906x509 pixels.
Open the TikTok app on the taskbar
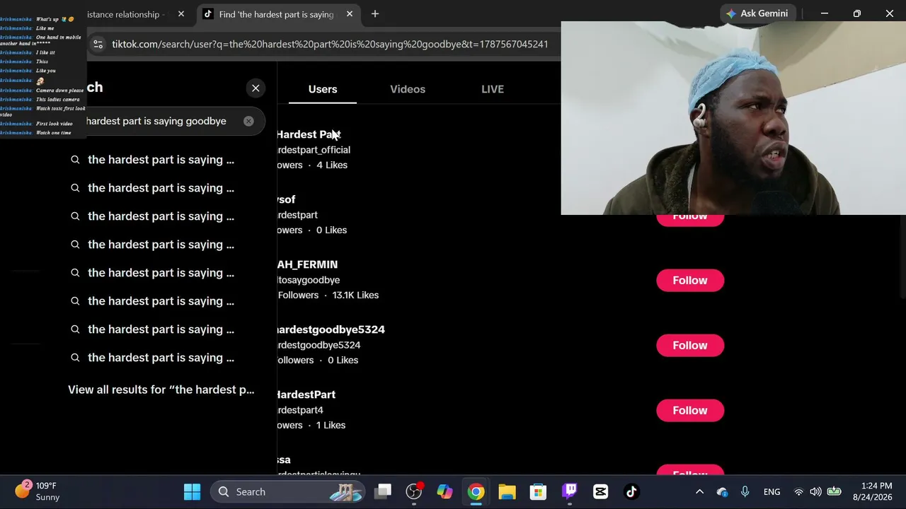click(x=631, y=492)
